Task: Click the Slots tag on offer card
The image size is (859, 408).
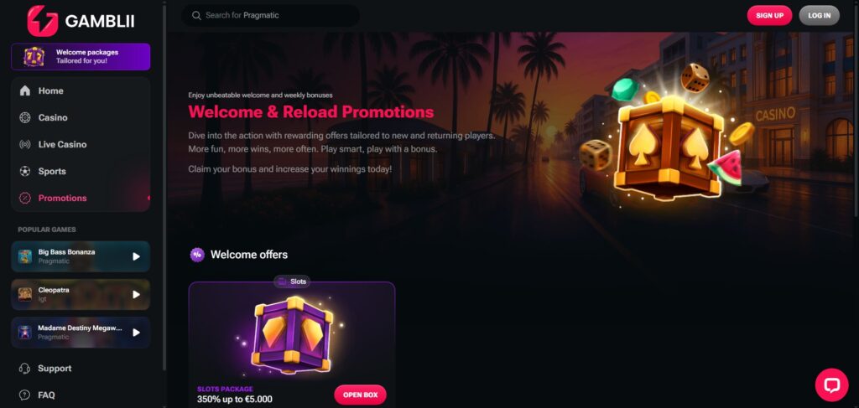Action: coord(292,281)
